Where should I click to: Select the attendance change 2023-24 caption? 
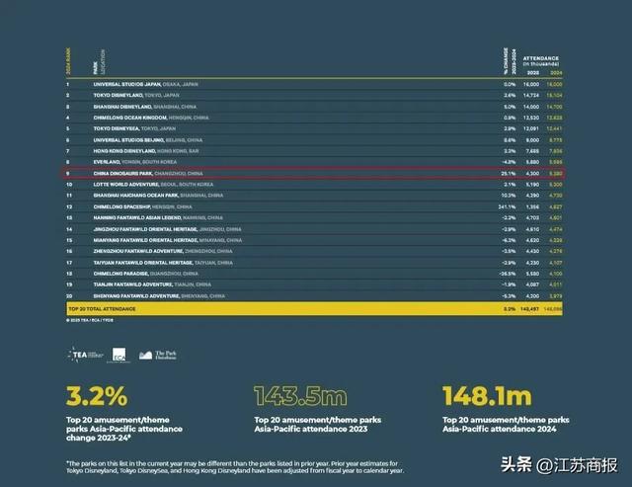[x=124, y=429]
